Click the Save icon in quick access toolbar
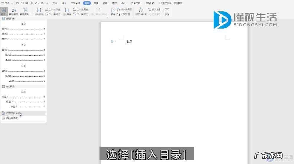Image resolution: width=294 pixels, height=164 pixels. pyautogui.click(x=18, y=3)
